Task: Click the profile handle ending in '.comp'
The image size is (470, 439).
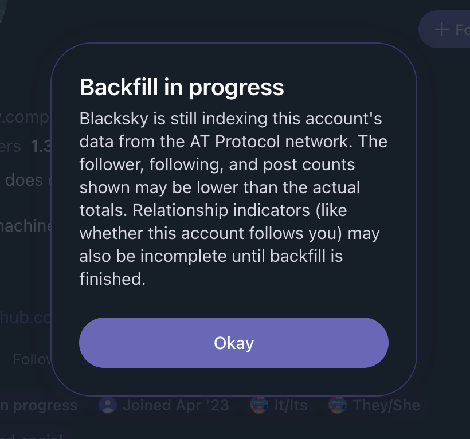Action: [x=26, y=117]
